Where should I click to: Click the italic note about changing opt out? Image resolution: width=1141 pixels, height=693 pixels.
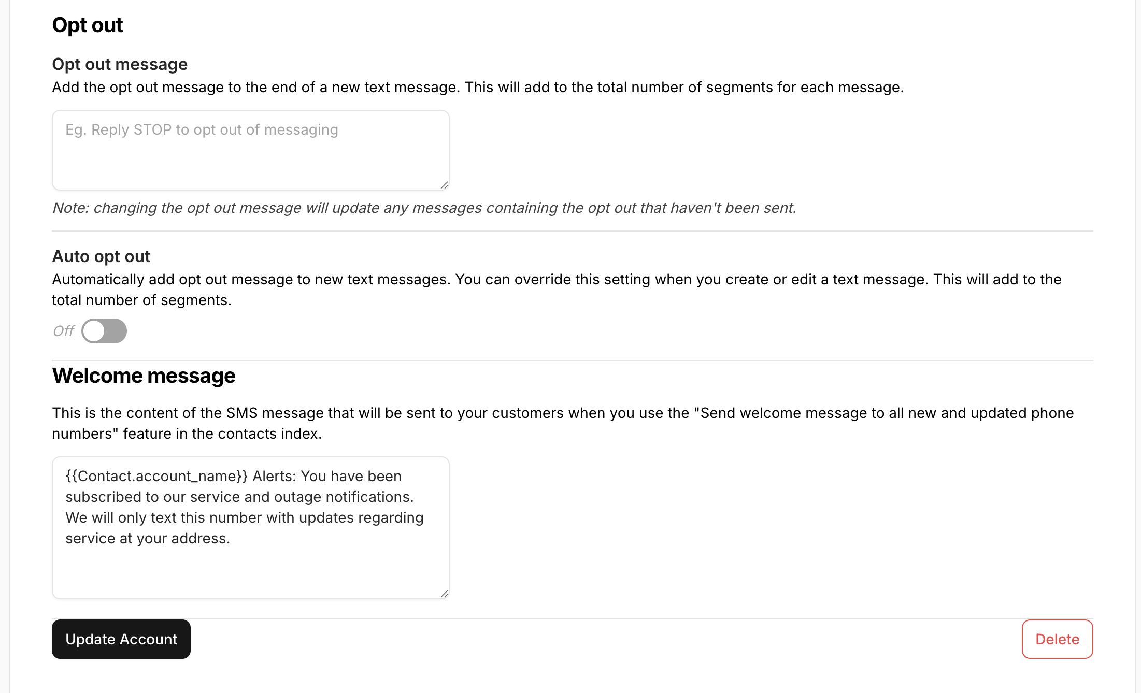click(x=424, y=208)
